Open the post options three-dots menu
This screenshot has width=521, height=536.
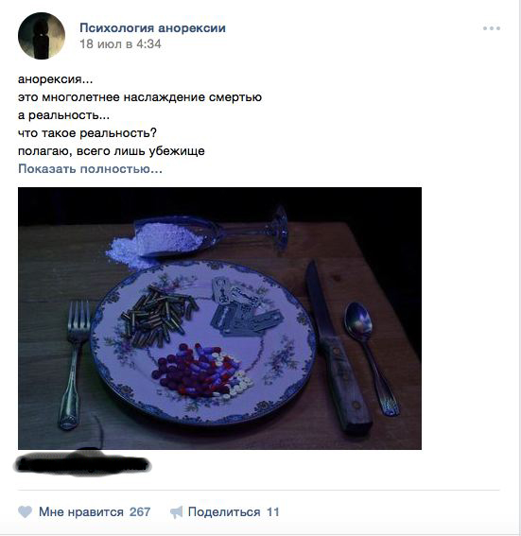pyautogui.click(x=492, y=28)
